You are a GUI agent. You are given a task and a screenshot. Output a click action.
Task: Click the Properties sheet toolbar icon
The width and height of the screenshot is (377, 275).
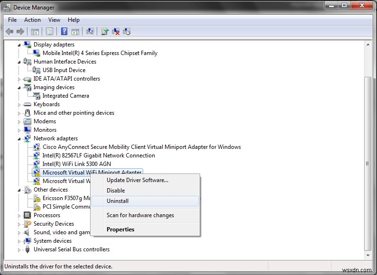(x=49, y=31)
